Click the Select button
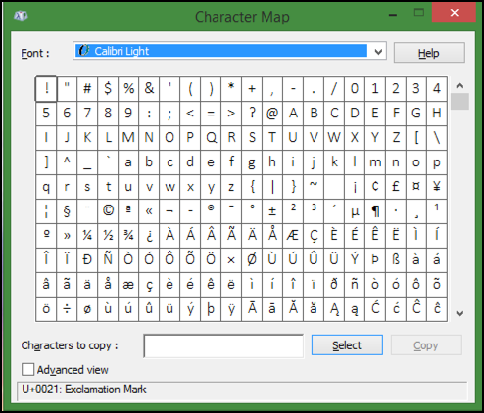484x413 pixels. [347, 345]
